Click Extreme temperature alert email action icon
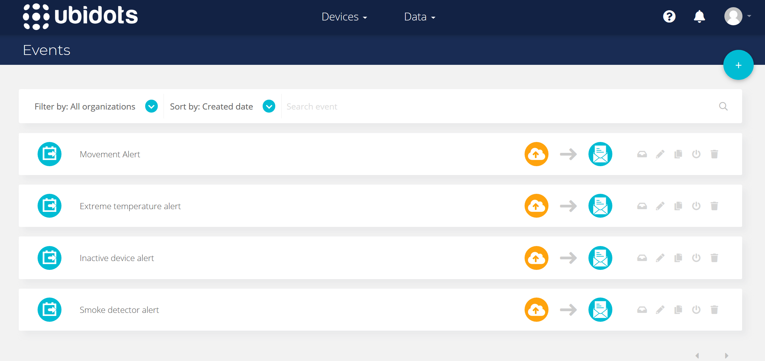Screen dimensions: 765x361 (x=600, y=206)
